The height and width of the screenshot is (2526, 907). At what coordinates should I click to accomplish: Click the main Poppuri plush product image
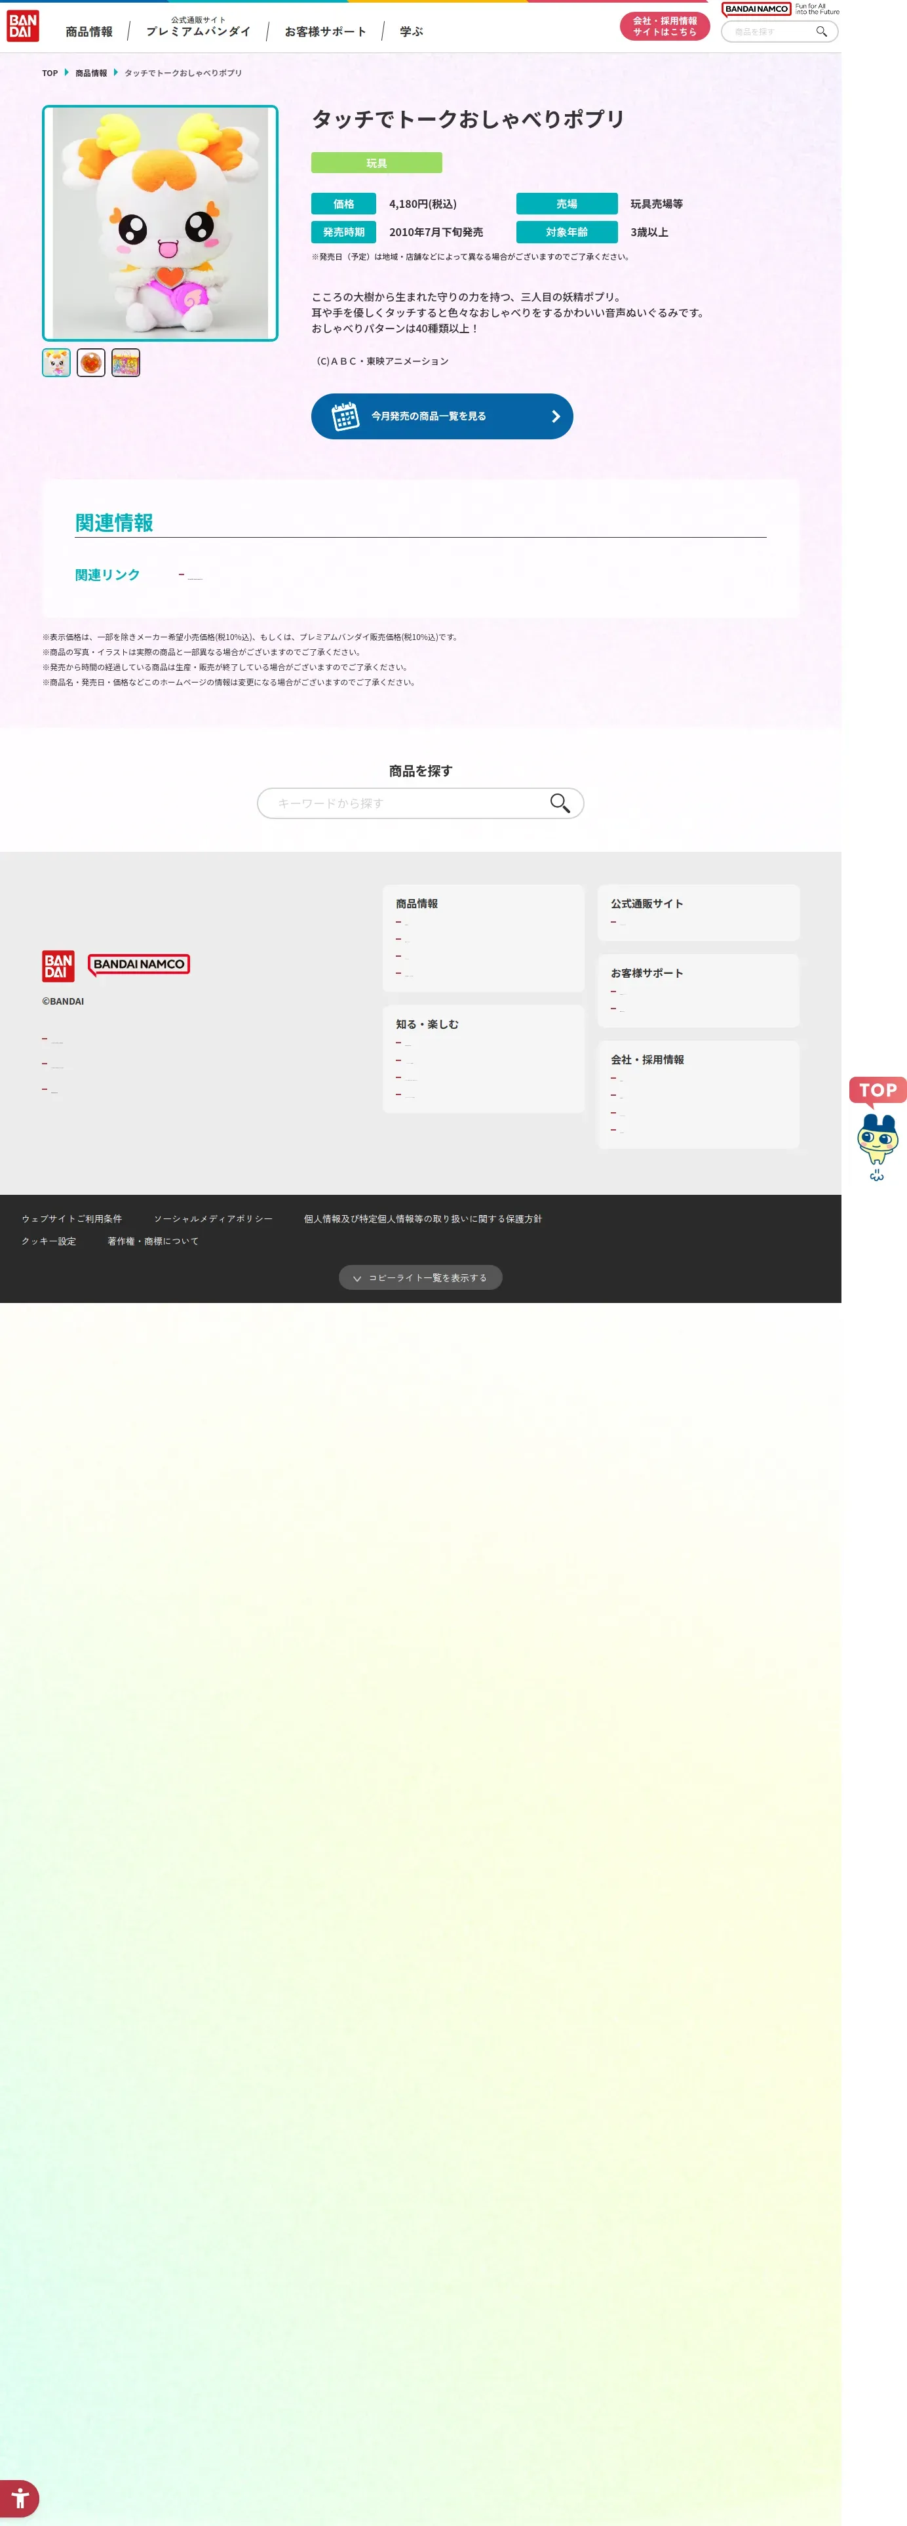(161, 224)
